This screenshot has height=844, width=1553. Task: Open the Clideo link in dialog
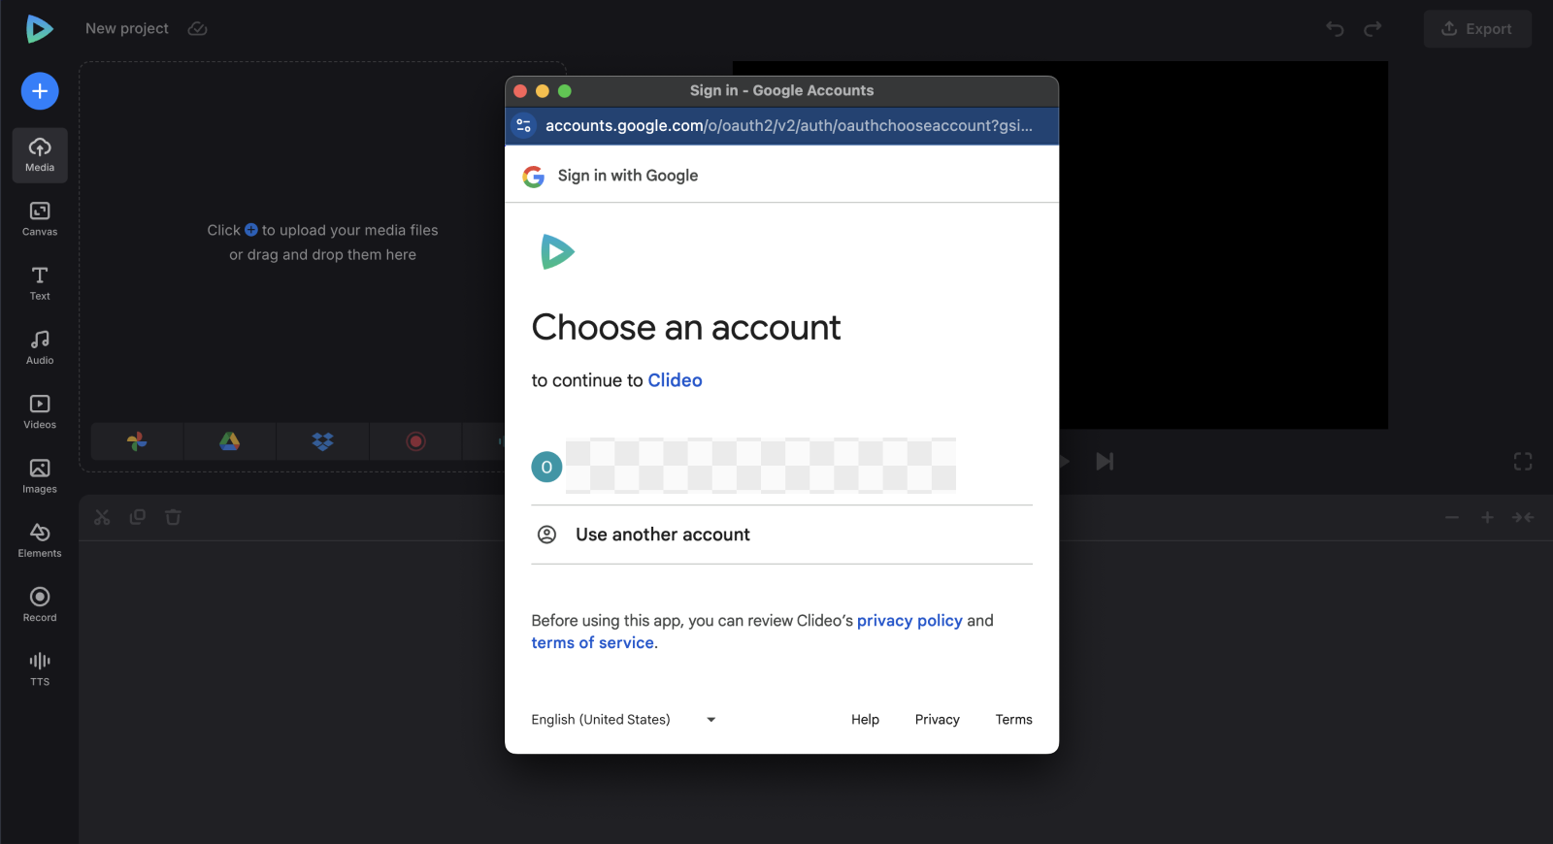pyautogui.click(x=675, y=380)
